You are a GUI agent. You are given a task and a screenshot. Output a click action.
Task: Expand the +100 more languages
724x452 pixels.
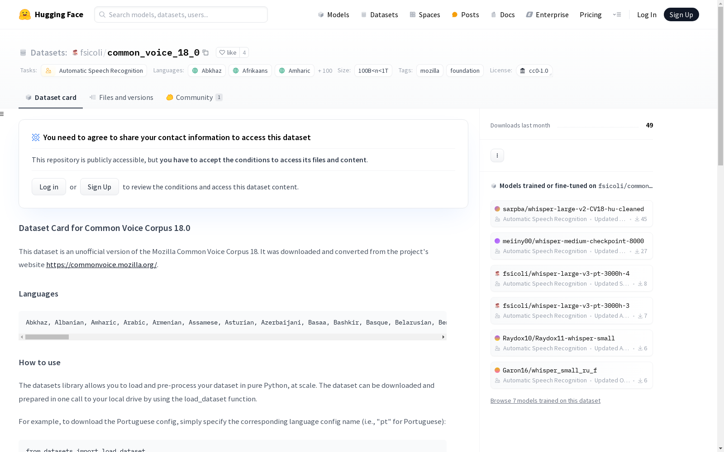click(325, 71)
